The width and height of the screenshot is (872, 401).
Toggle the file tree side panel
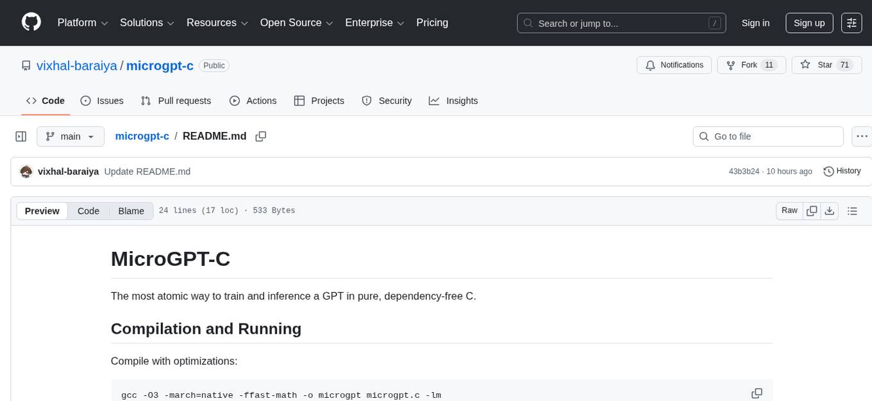pyautogui.click(x=21, y=136)
